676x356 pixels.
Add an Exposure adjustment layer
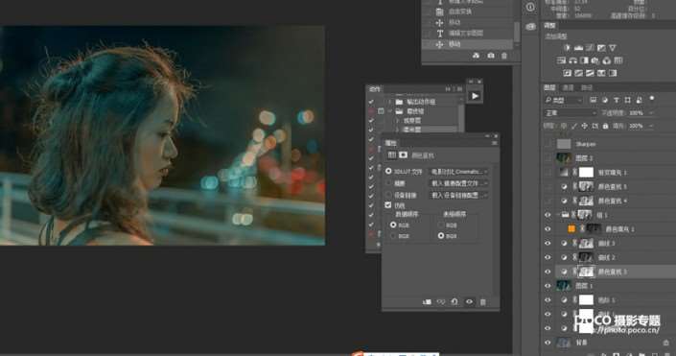(x=601, y=48)
